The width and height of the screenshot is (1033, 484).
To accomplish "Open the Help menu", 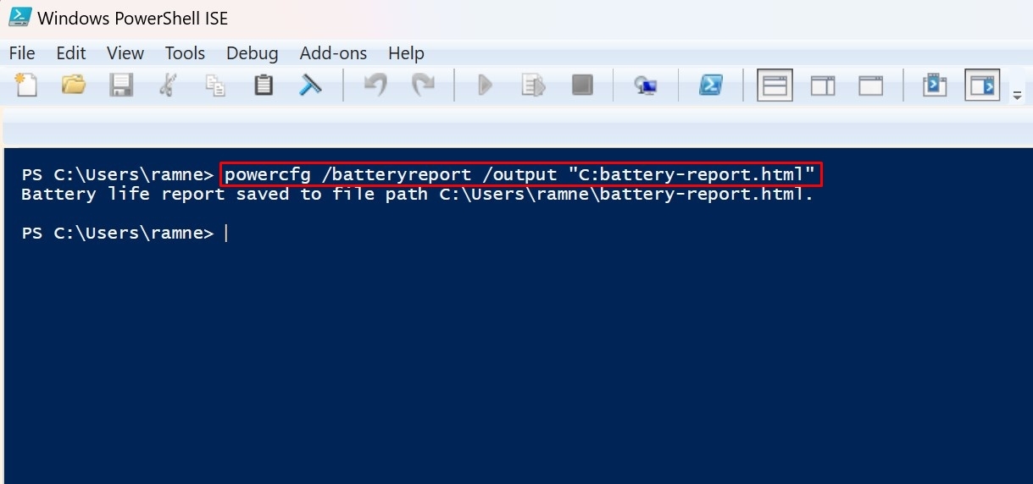I will click(x=406, y=53).
